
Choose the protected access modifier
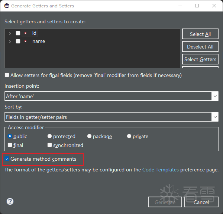click(50, 136)
